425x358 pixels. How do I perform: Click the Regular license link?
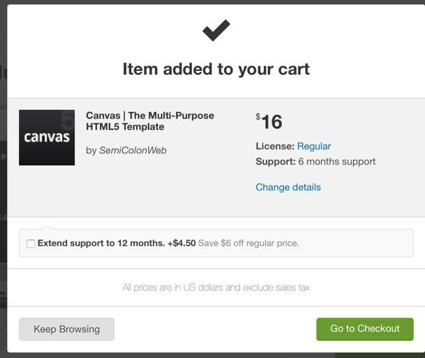click(x=313, y=146)
